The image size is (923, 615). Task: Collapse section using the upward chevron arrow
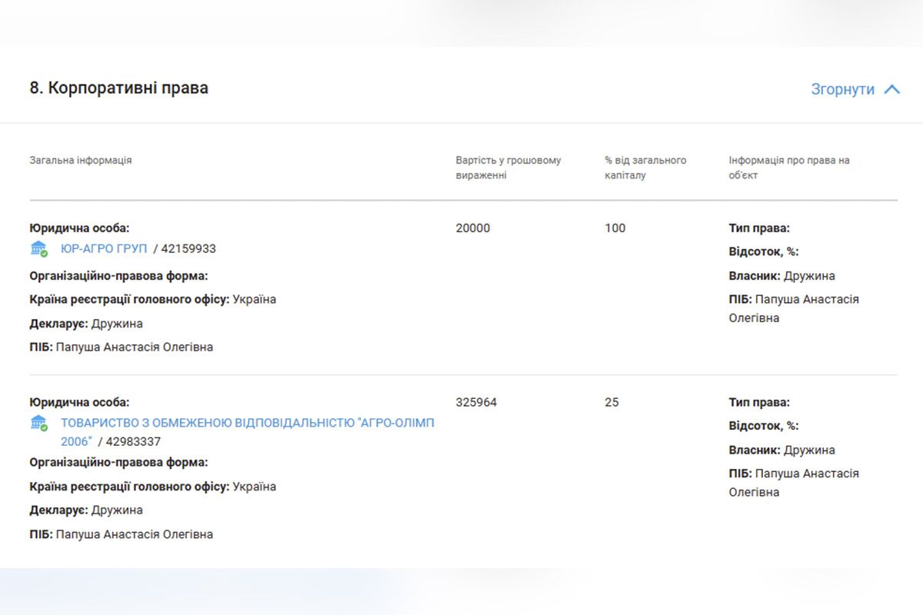[x=891, y=89]
